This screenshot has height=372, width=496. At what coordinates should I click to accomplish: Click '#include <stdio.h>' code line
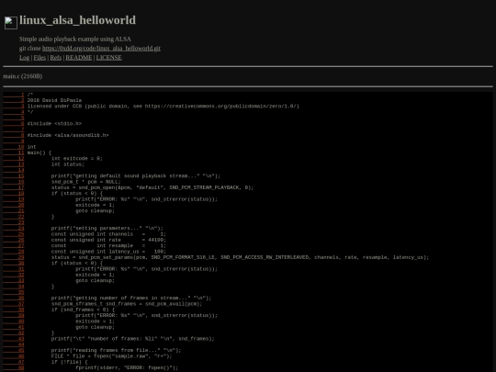(x=54, y=124)
